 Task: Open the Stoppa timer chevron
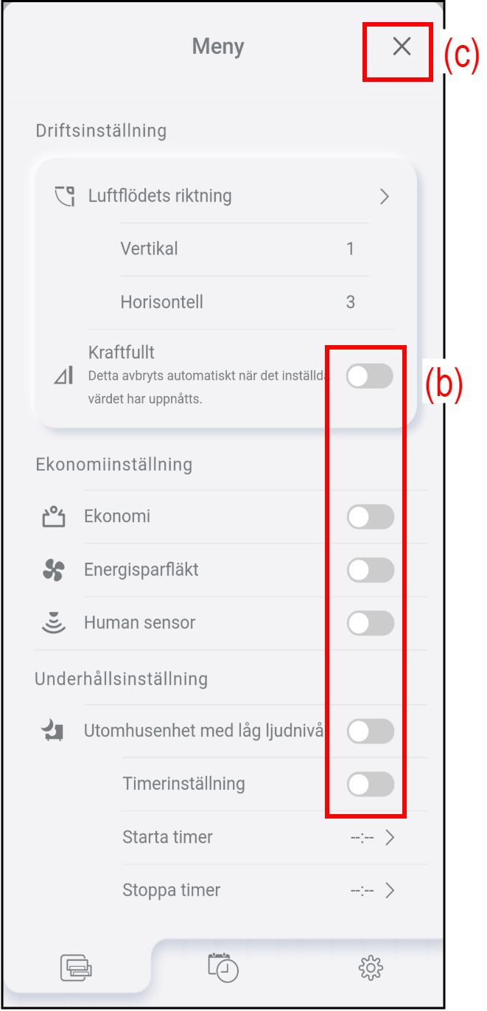(x=390, y=890)
